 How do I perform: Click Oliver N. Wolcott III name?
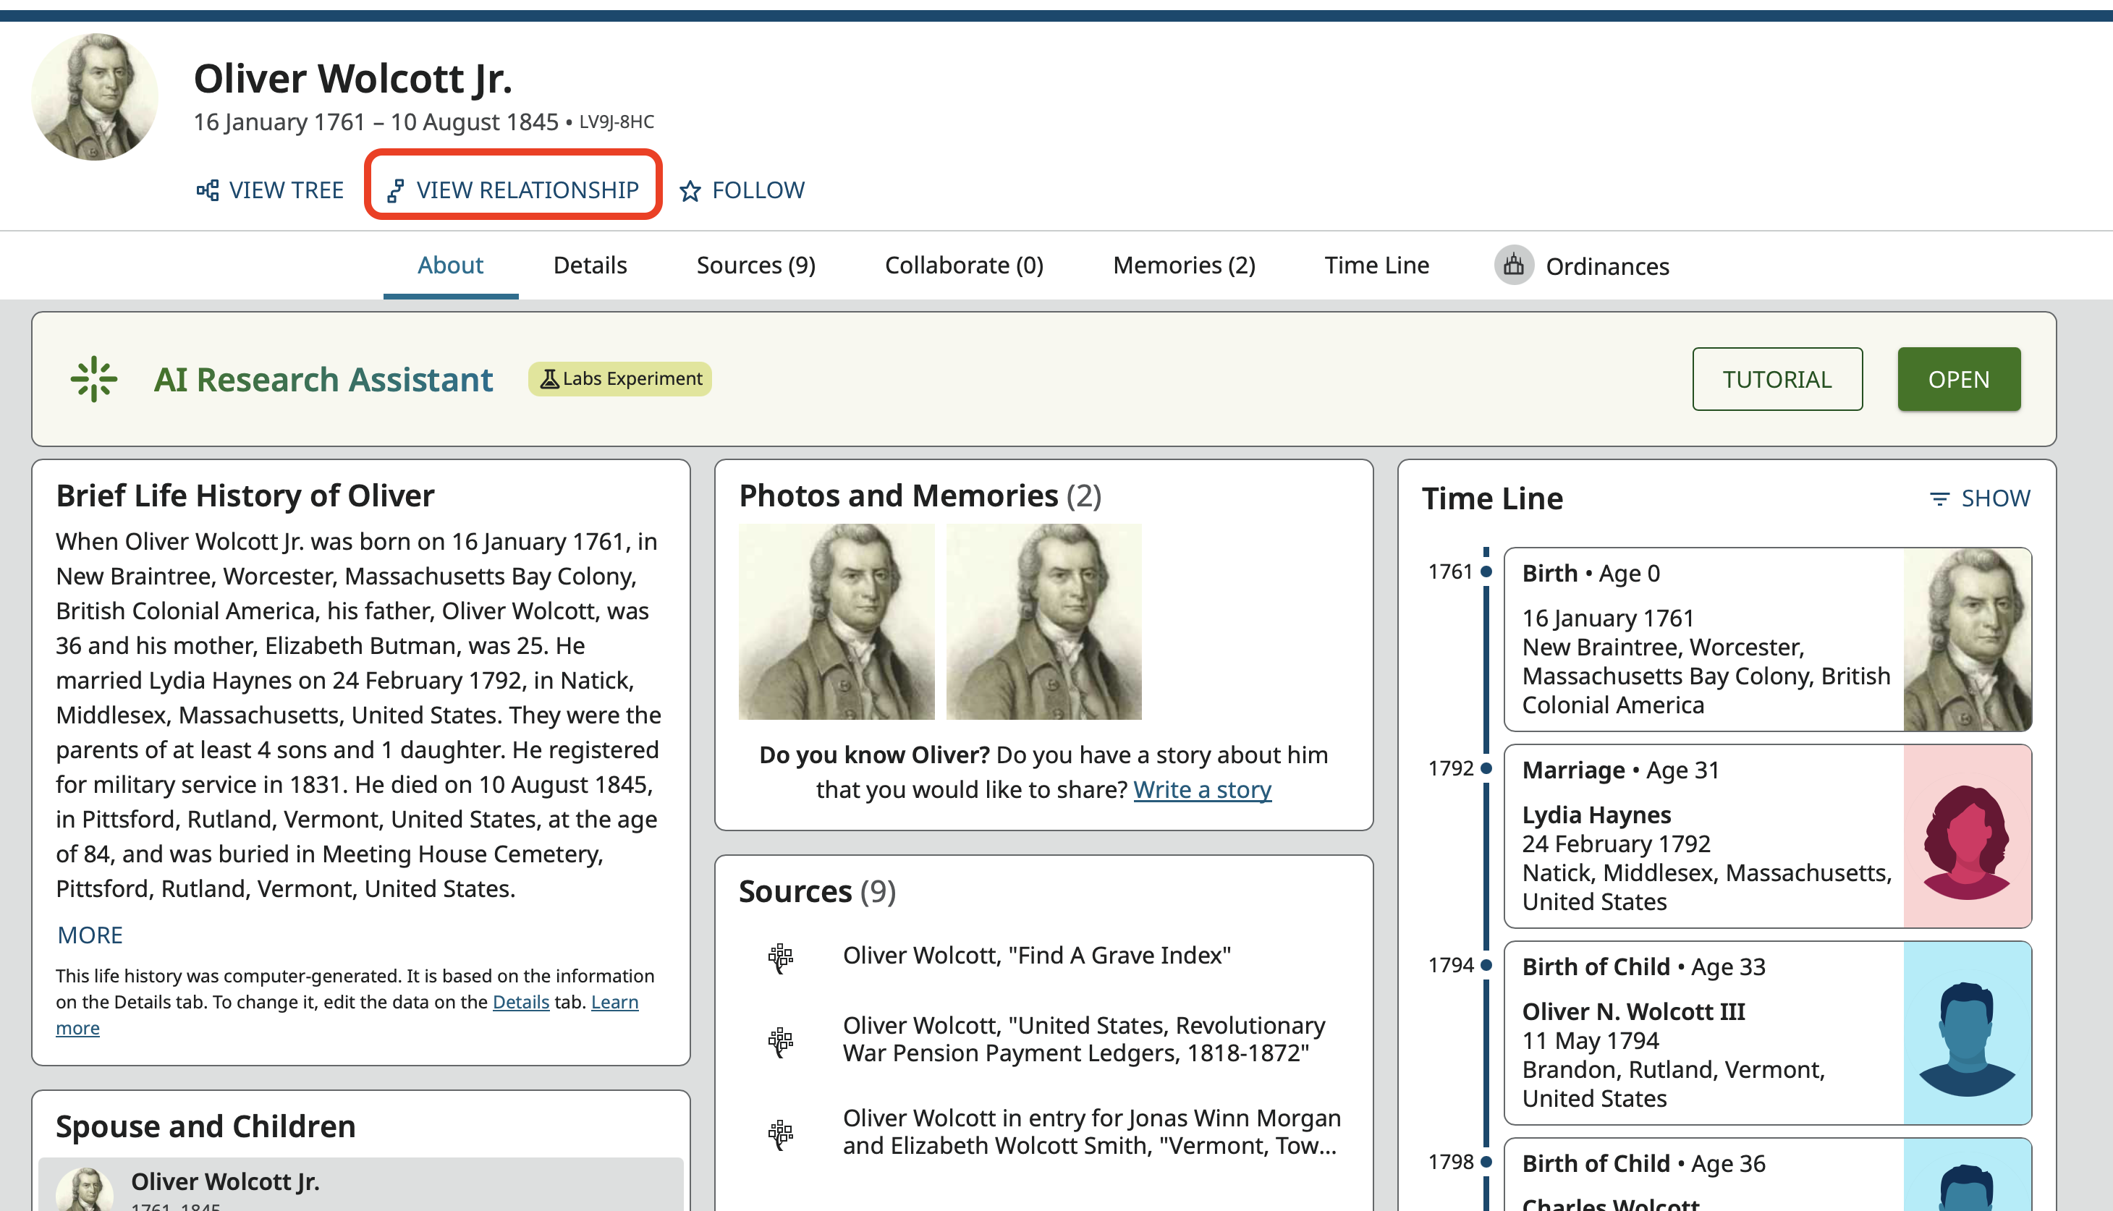[x=1633, y=1011]
